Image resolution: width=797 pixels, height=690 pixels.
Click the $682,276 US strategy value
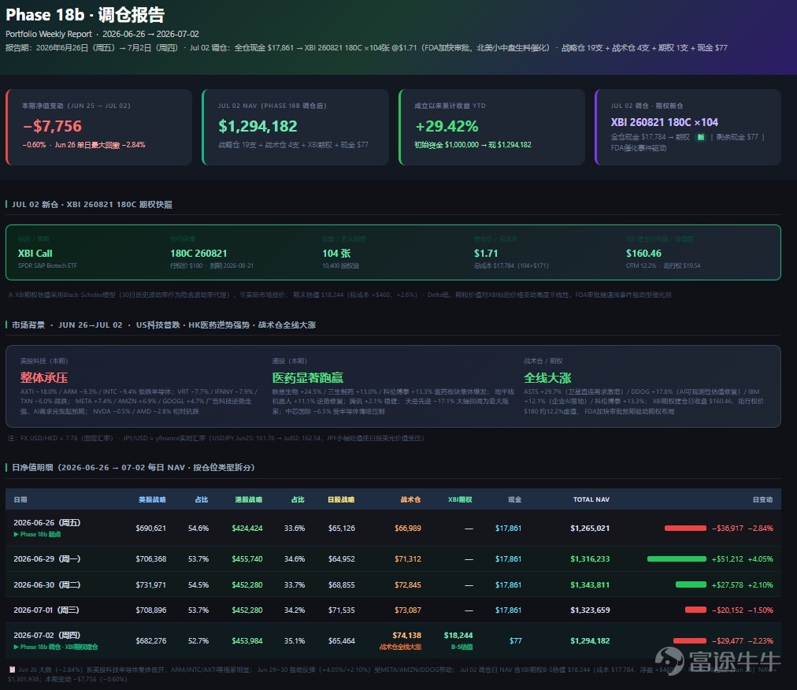click(x=151, y=640)
